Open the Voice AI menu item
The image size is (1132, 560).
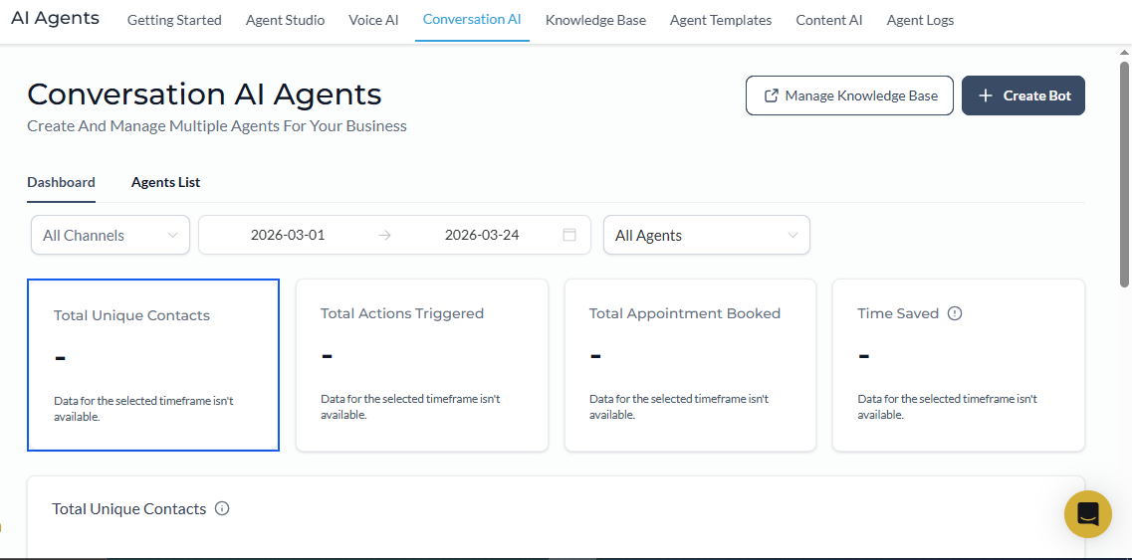[x=373, y=20]
